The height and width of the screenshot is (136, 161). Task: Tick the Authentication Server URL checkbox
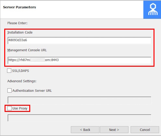(9, 90)
